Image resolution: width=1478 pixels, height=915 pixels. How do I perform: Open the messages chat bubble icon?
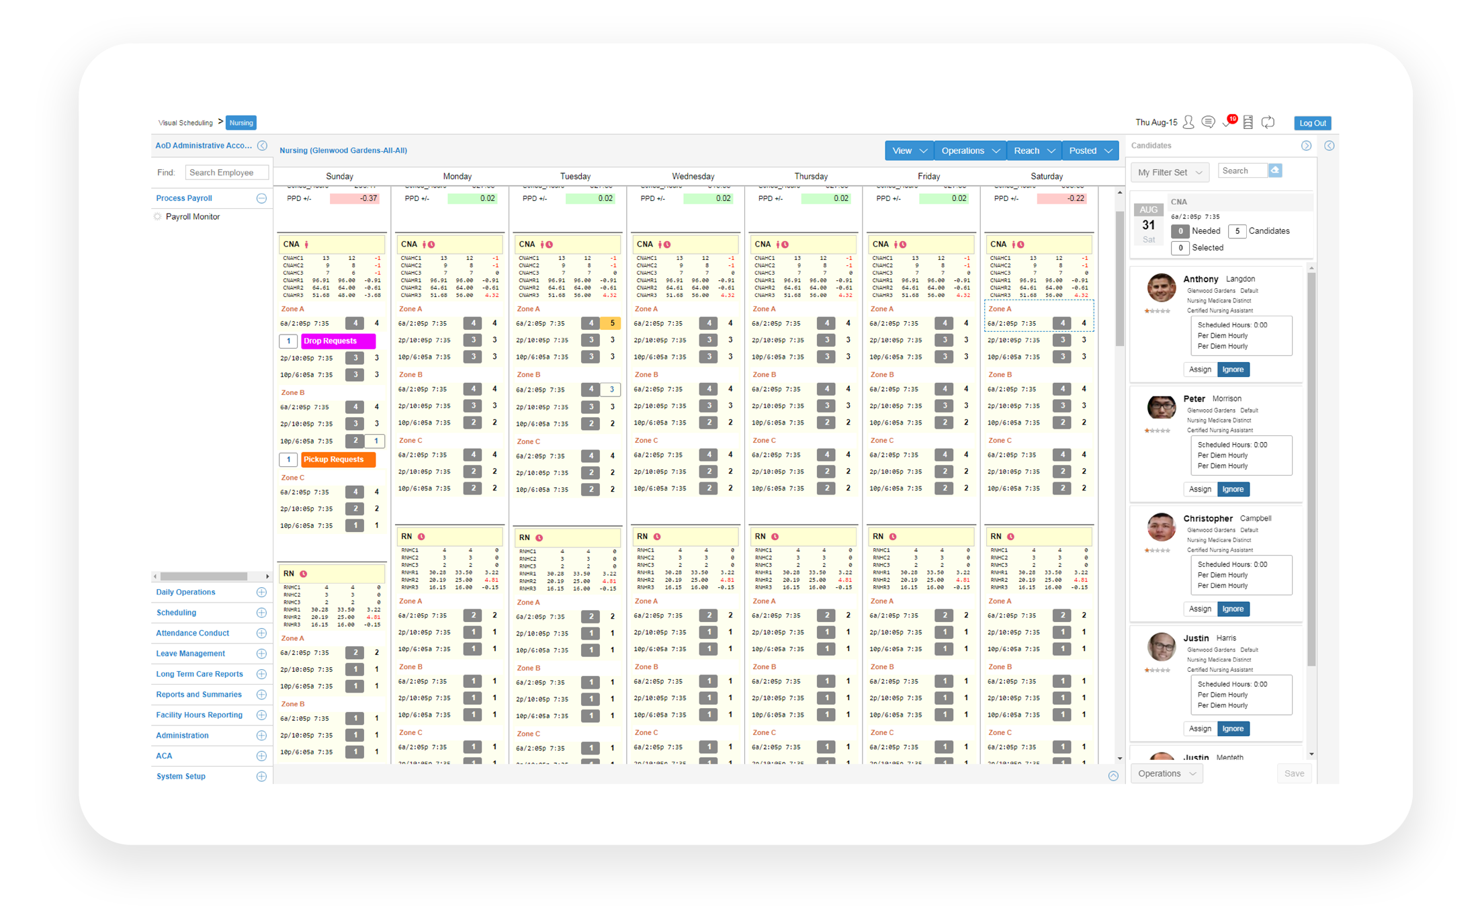[1208, 122]
